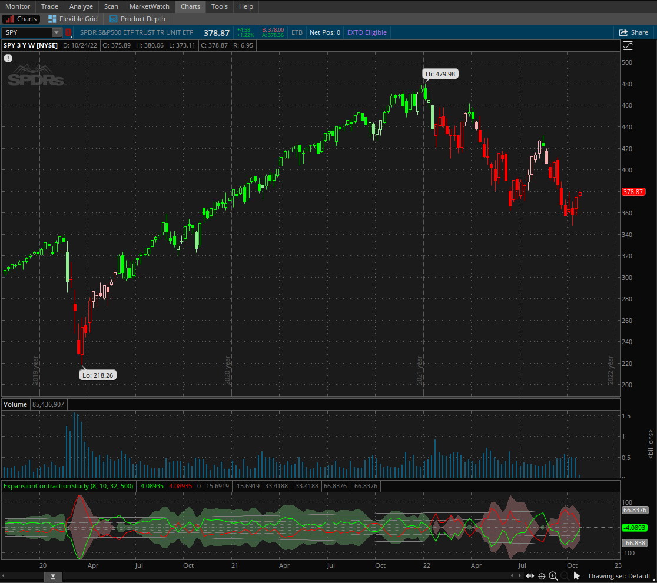
Task: Click the study value 33.4188
Action: click(x=276, y=486)
